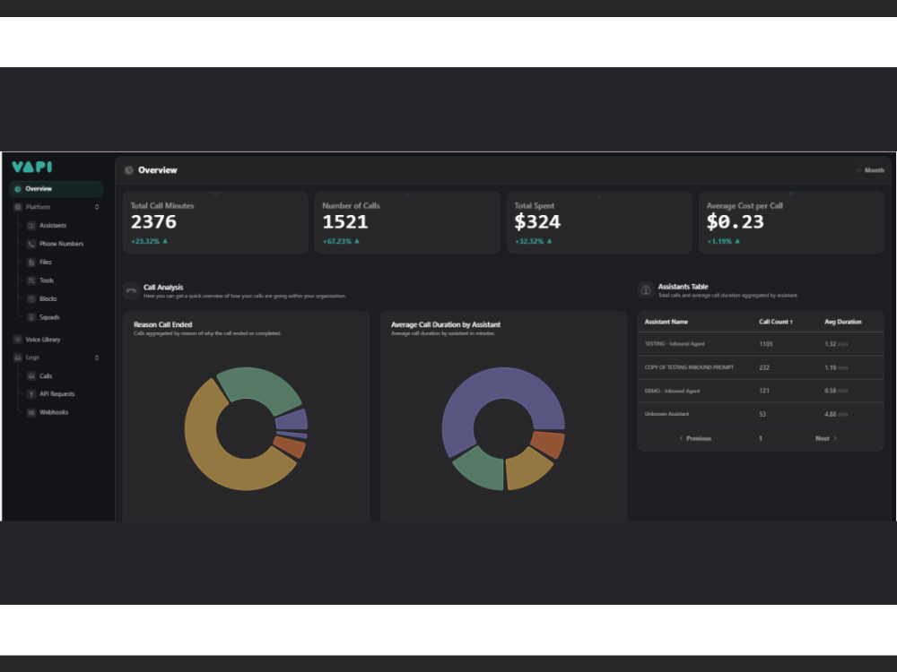Click the API Requests icon
Screen dimensions: 897x672
31,394
